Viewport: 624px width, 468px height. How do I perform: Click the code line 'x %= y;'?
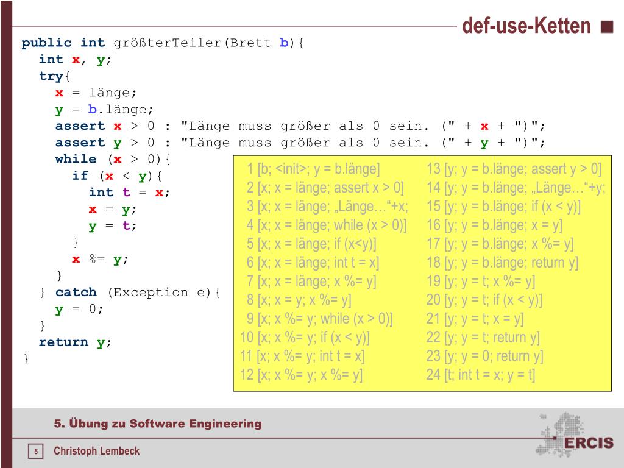click(101, 260)
